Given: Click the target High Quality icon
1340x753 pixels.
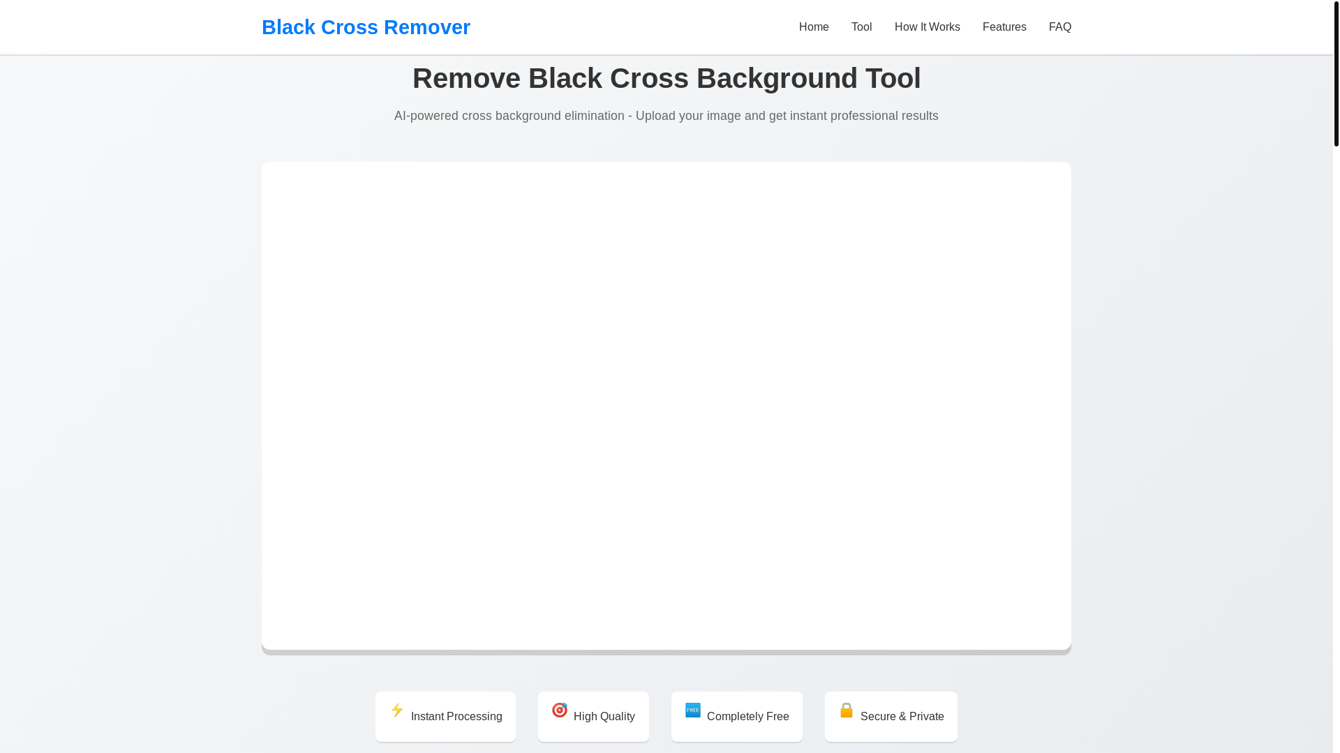Looking at the screenshot, I should pyautogui.click(x=560, y=710).
